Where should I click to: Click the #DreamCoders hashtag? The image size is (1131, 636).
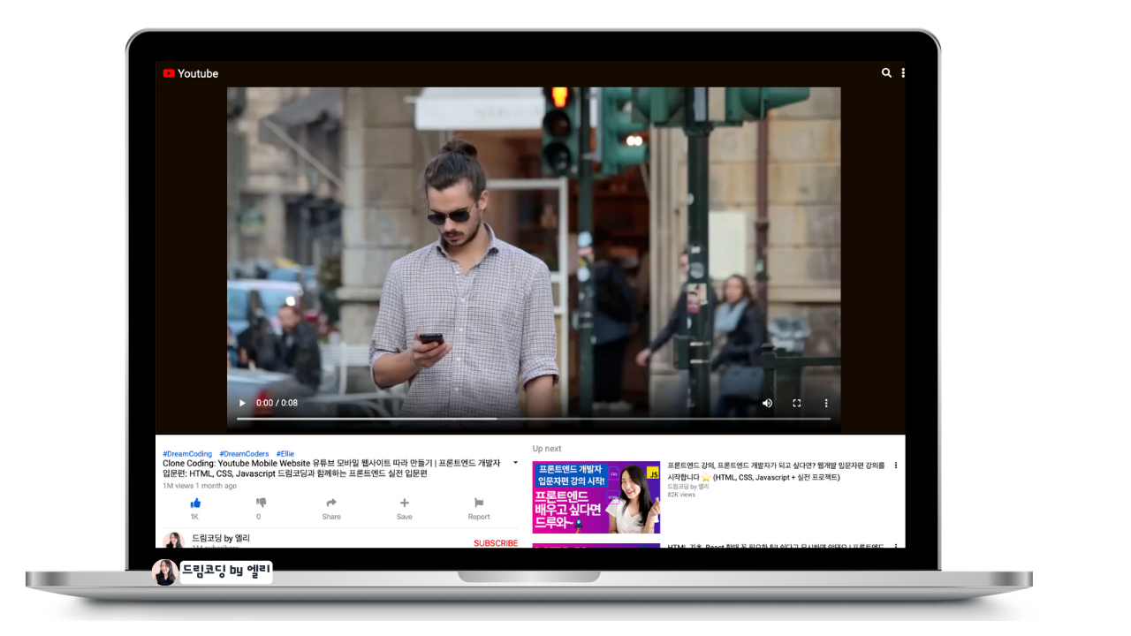point(244,454)
